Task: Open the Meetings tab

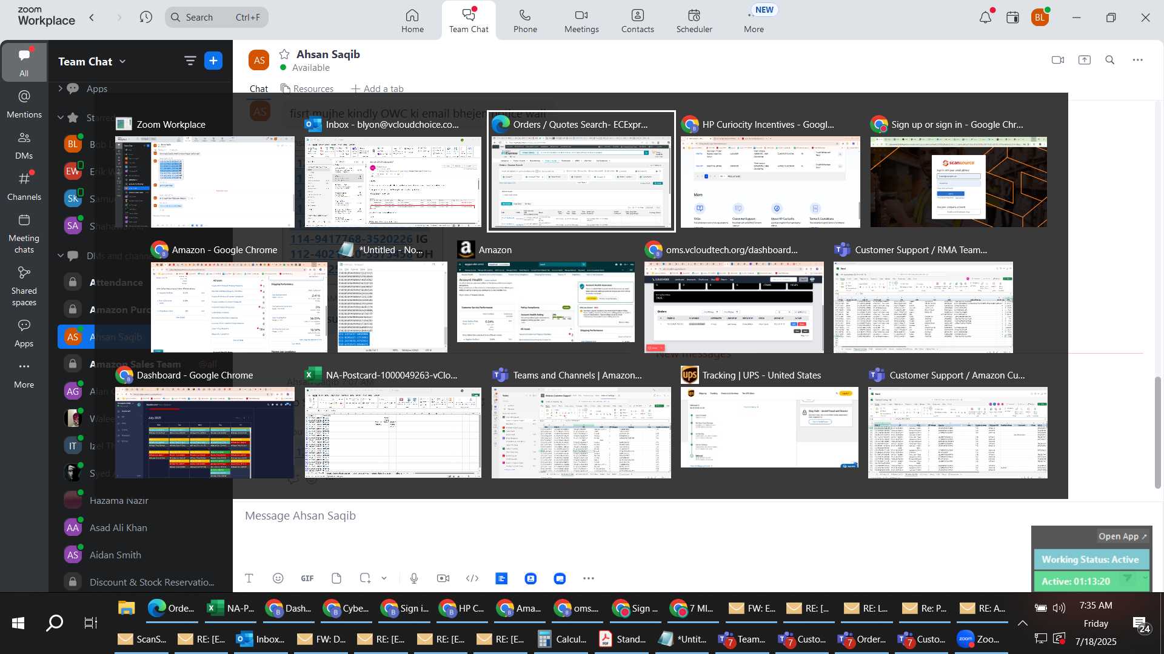Action: point(581,20)
